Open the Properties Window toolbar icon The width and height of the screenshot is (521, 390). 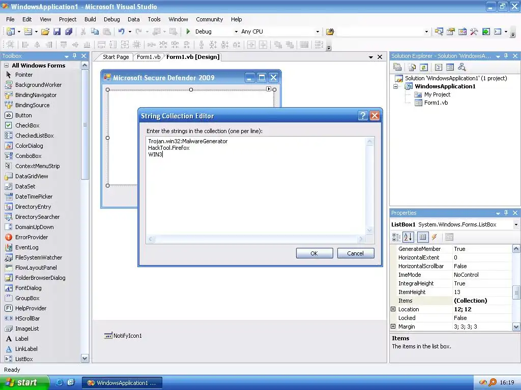tap(451, 31)
